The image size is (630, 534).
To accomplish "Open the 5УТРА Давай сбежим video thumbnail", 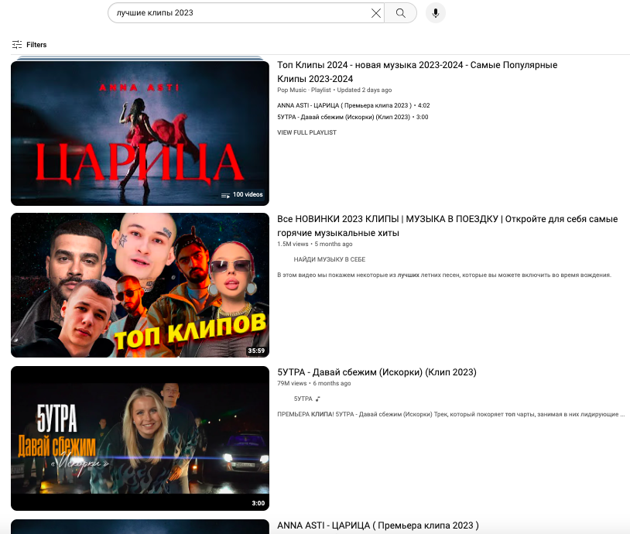I will 140,438.
